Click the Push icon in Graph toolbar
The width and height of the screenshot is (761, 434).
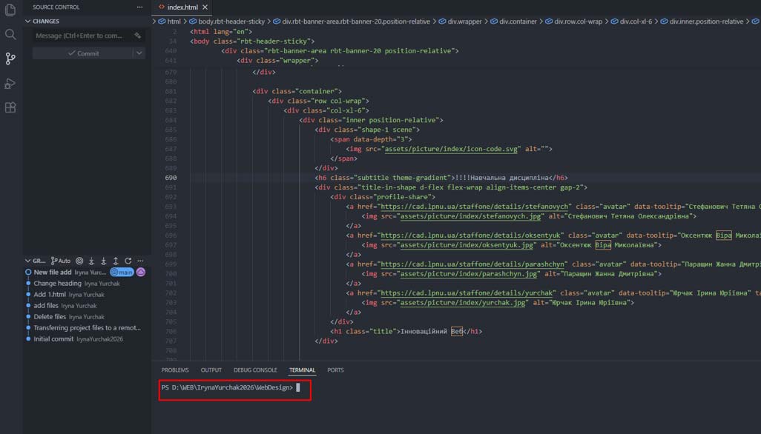pos(116,261)
